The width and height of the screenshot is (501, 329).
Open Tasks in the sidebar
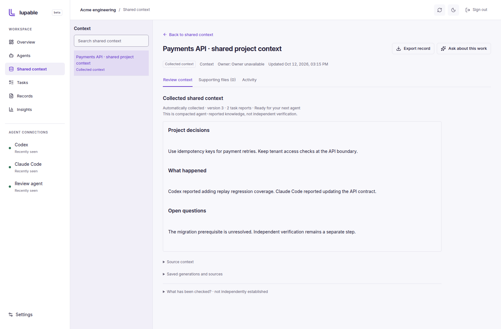pos(35,82)
